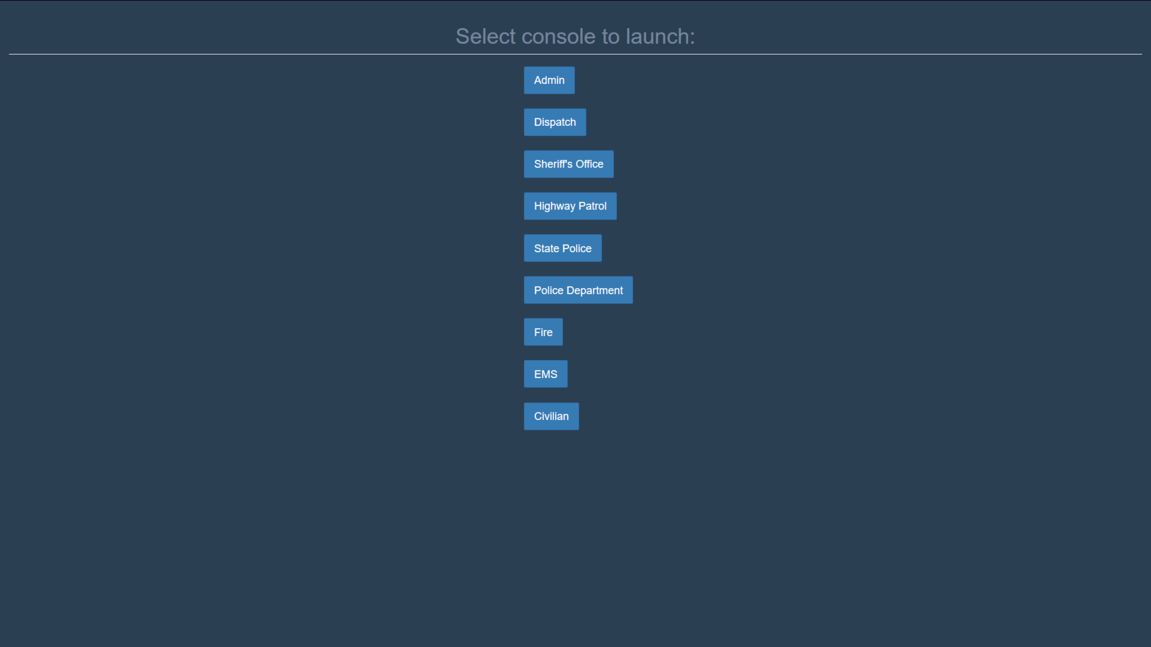
Task: Click the Police Department button
Action: (x=578, y=290)
